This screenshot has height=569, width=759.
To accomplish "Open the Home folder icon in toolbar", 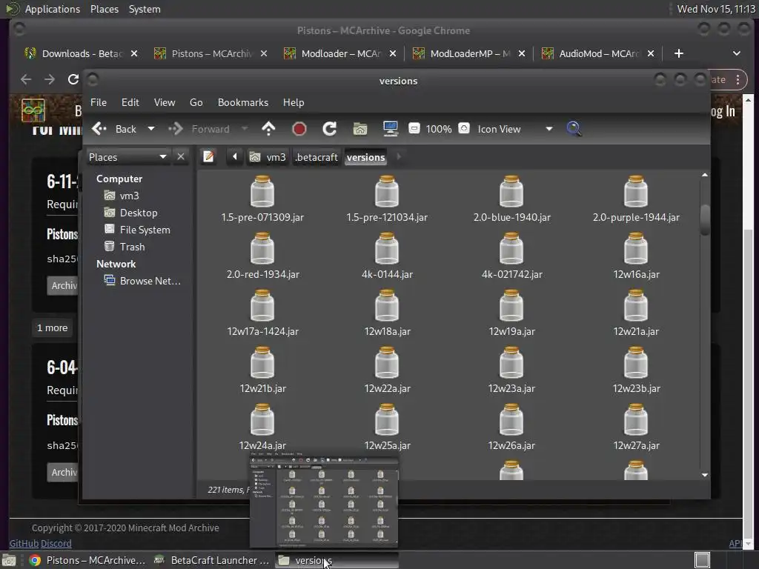I will [360, 129].
